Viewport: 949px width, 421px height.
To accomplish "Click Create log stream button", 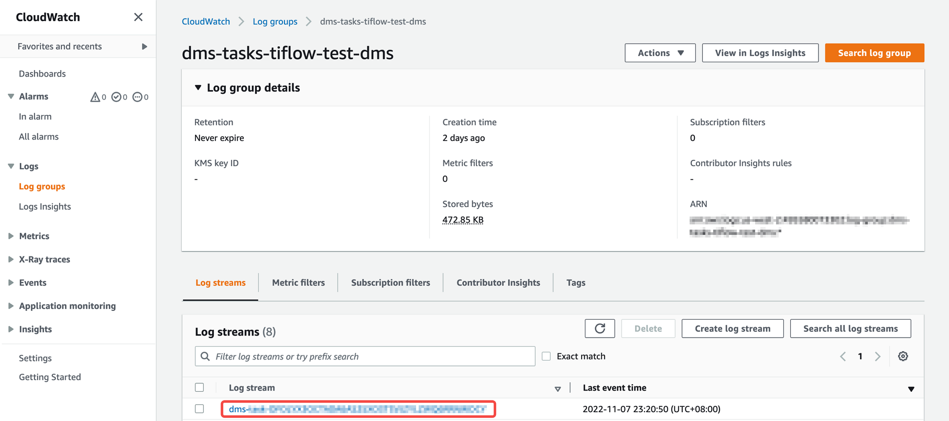I will click(x=733, y=329).
